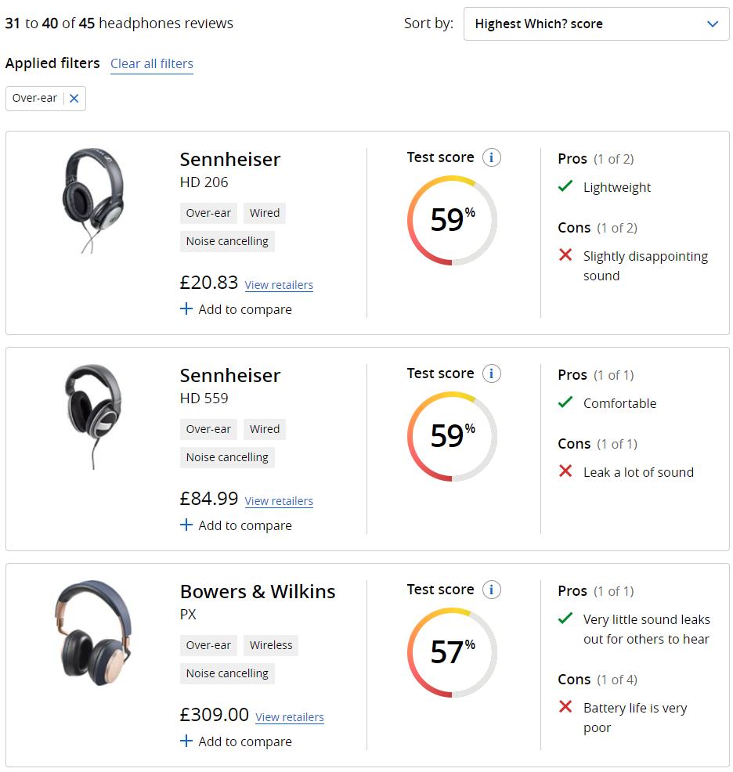Image resolution: width=733 pixels, height=772 pixels.
Task: Remove the Over-ear filter with X icon
Action: coord(74,99)
